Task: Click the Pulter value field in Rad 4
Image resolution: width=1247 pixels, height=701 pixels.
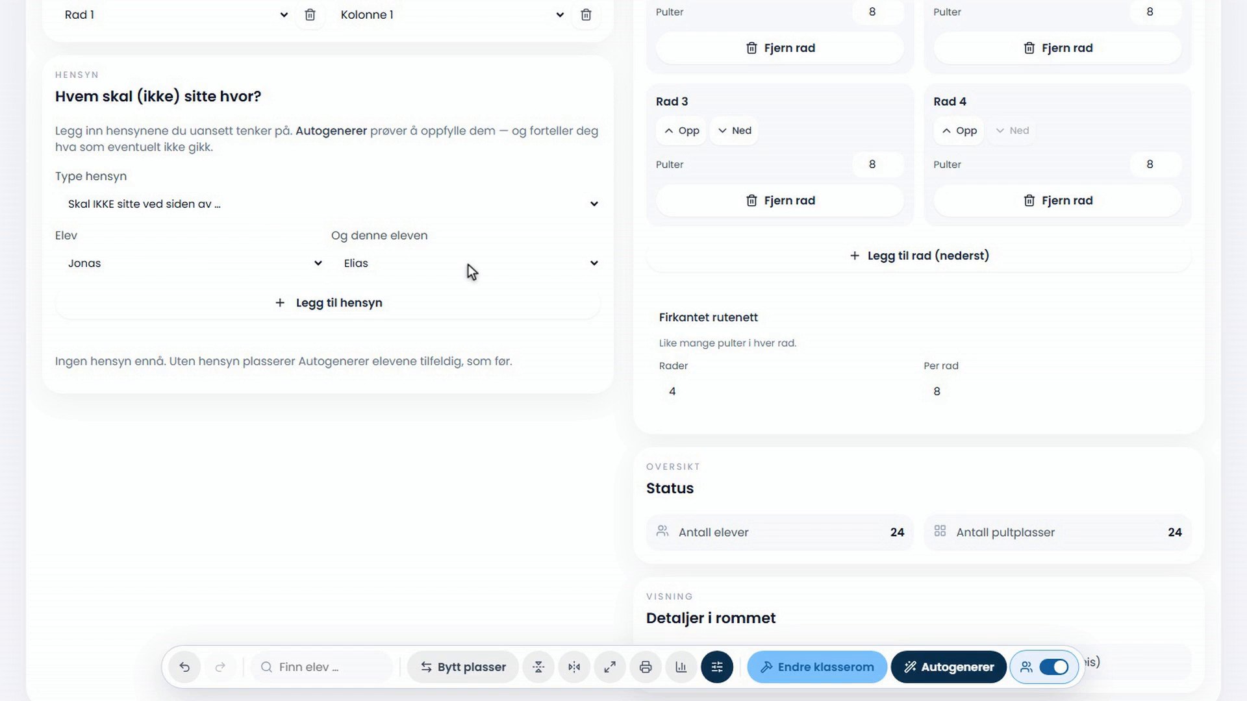Action: [x=1155, y=164]
